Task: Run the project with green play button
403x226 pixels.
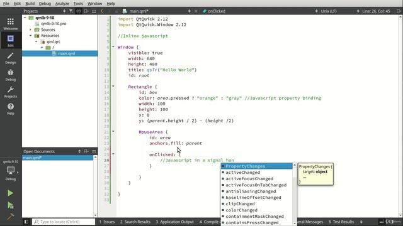Action: 10,193
